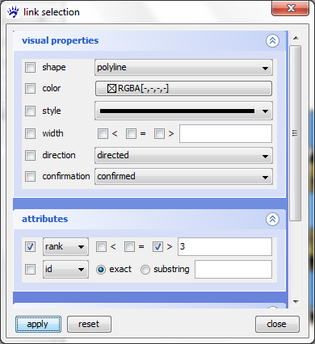This screenshot has width=315, height=344.
Task: Select the exact match radio button
Action: pos(101,270)
